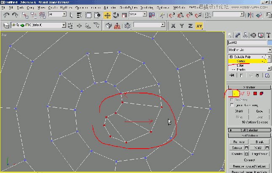The width and height of the screenshot is (272, 173).
Task: Collapse the Editable Poly stack entry
Action: pyautogui.click(x=231, y=57)
